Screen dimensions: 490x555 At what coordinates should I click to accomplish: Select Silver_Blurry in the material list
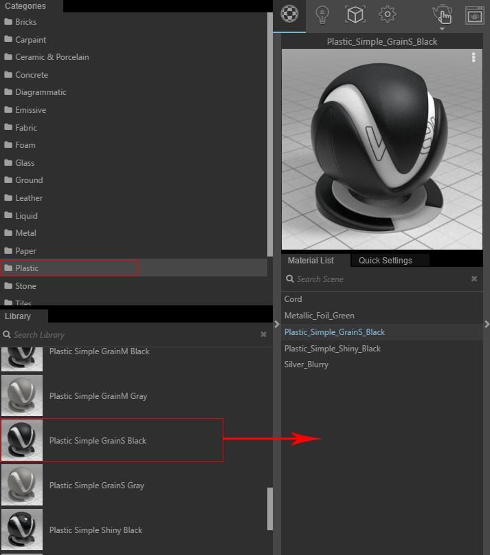click(x=382, y=364)
